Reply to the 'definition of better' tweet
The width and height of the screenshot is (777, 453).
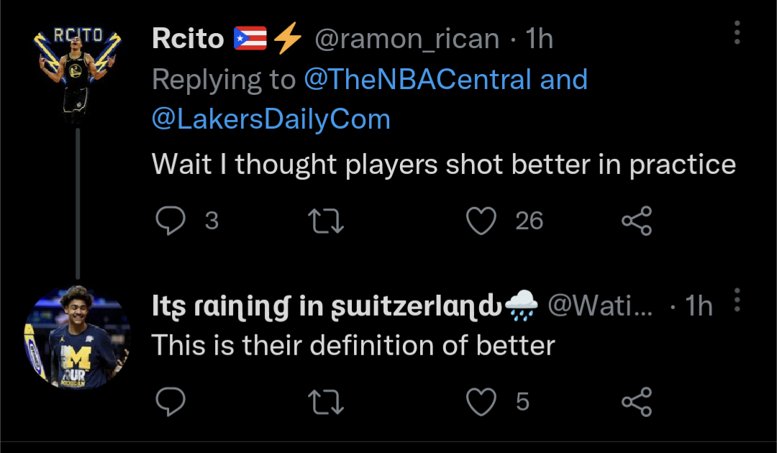pos(171,401)
